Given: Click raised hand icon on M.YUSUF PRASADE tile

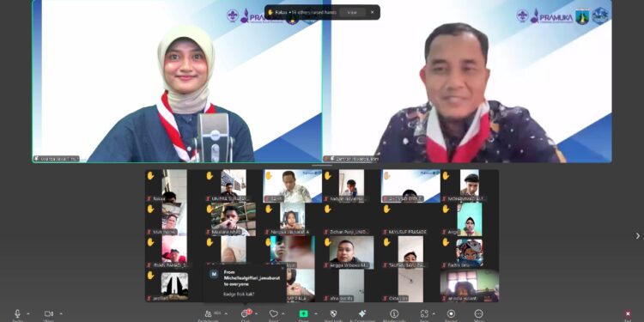Looking at the screenshot, I should [386, 209].
